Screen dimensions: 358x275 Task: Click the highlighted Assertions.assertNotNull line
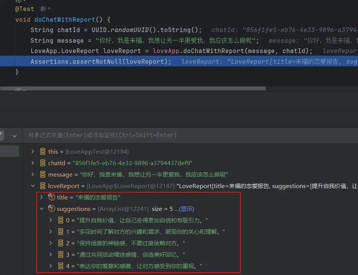[179, 61]
